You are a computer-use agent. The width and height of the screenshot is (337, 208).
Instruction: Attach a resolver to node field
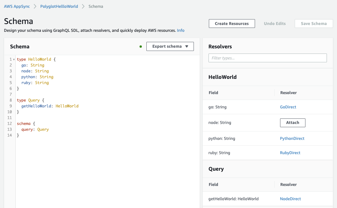point(292,123)
